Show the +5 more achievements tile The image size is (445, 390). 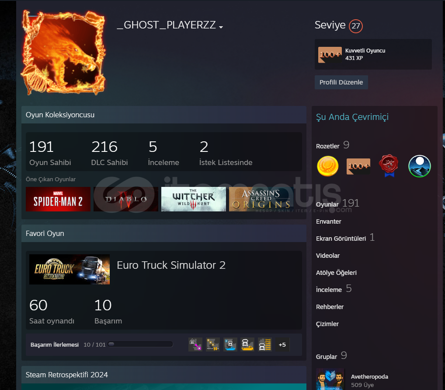coord(282,344)
